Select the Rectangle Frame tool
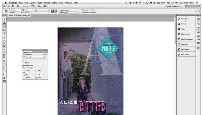This screenshot has width=203, height=115. 4,44
